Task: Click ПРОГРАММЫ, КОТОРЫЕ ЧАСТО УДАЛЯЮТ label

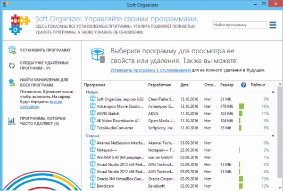Action: pos(43,121)
